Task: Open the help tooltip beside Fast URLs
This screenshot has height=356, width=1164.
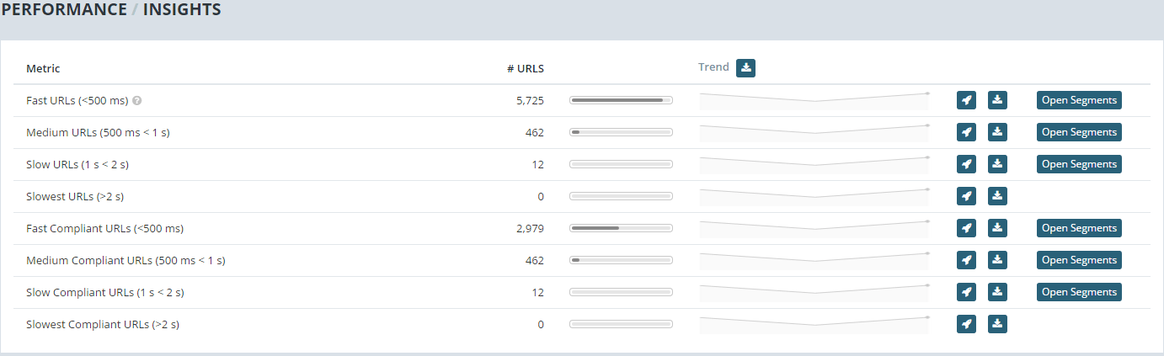Action: coord(137,101)
